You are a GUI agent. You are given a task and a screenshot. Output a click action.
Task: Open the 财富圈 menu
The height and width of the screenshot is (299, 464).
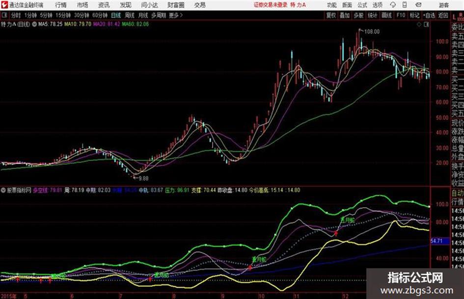click(x=176, y=5)
